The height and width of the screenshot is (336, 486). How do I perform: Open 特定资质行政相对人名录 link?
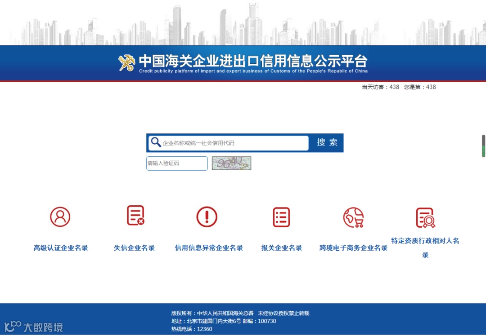tap(425, 248)
